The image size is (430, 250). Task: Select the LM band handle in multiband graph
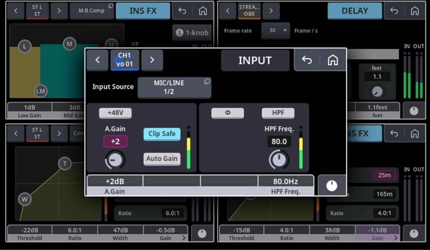[x=40, y=91]
